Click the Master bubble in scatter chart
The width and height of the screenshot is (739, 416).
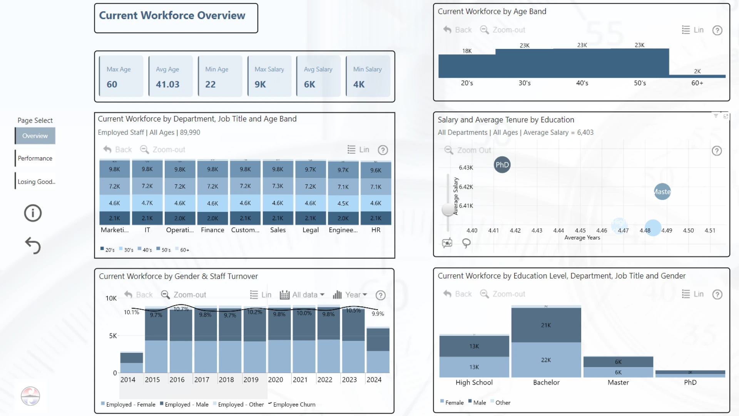[662, 191]
